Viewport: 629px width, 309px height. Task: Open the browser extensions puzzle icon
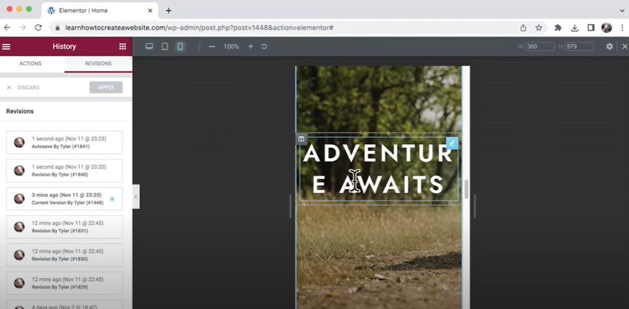pos(558,28)
